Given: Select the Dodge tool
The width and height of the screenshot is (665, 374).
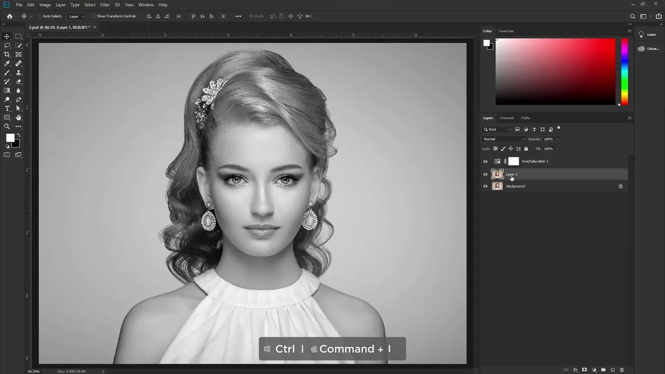Looking at the screenshot, I should tap(7, 99).
